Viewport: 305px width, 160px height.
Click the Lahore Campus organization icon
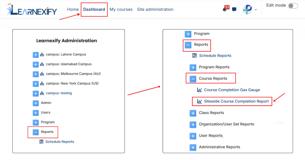coord(42,55)
